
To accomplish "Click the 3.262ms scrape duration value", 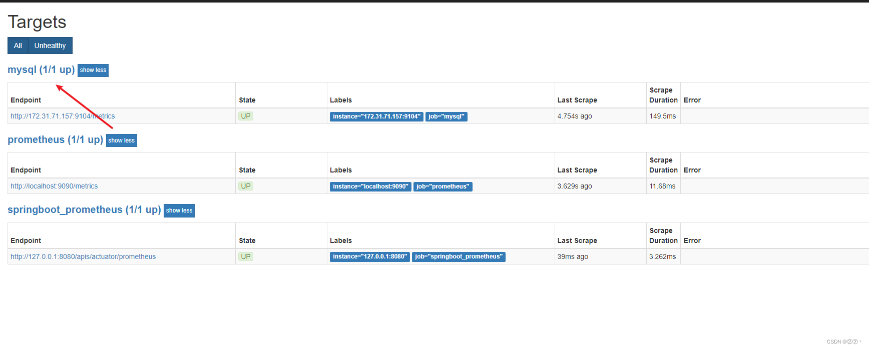I will click(x=663, y=256).
